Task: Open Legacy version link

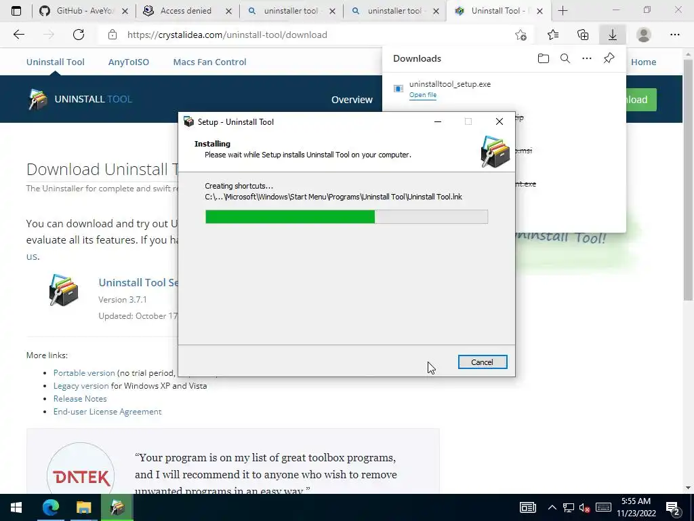Action: pyautogui.click(x=81, y=386)
